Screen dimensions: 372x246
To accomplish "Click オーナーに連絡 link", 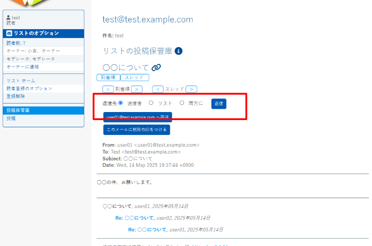I will [22, 67].
